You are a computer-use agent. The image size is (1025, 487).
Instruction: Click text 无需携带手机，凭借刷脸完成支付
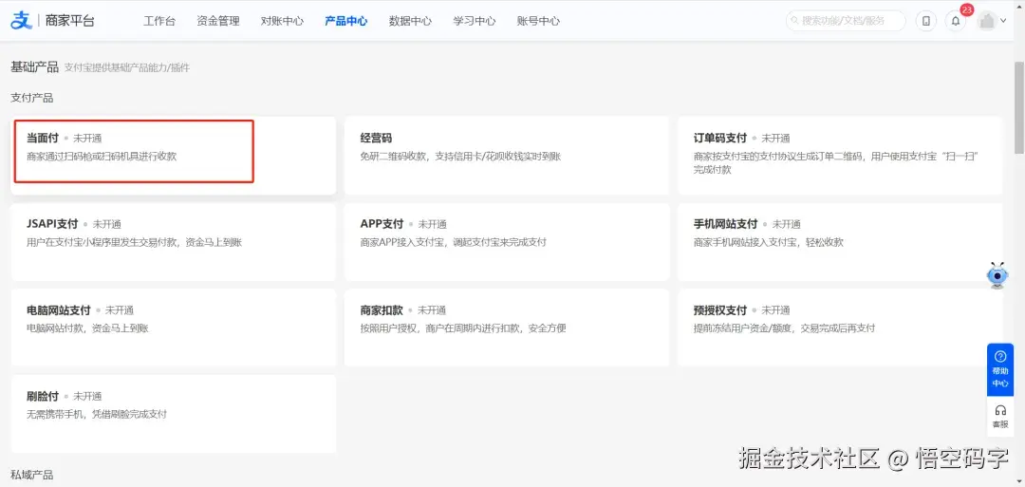click(97, 415)
